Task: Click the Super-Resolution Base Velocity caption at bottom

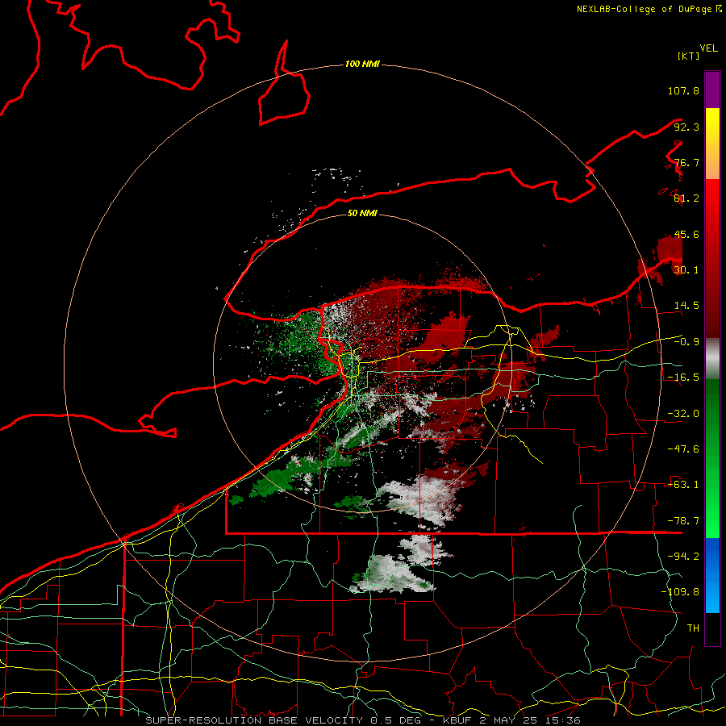Action: pos(362,720)
